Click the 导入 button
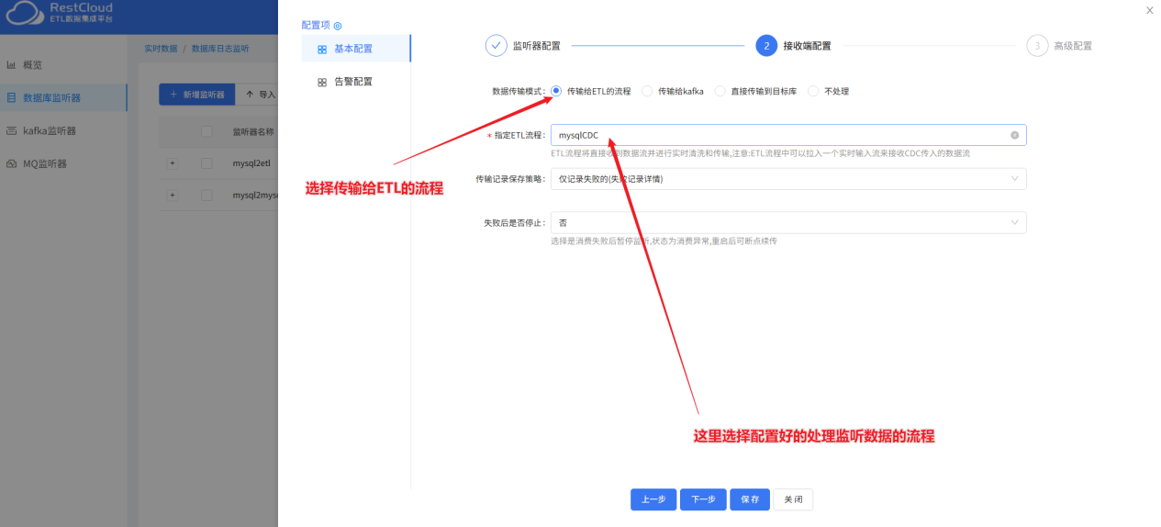The image size is (1161, 527). click(x=260, y=95)
